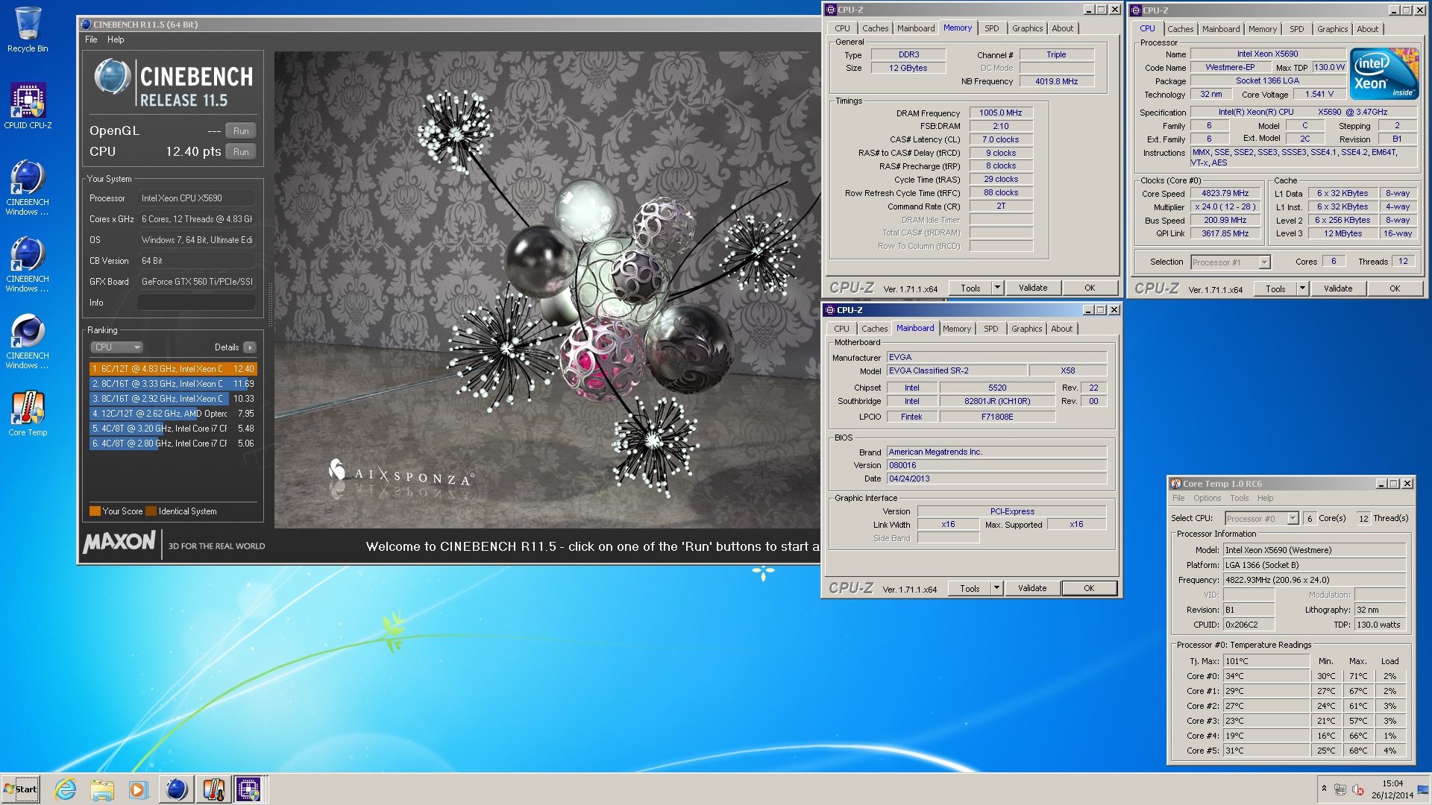
Task: Open network status tray icon
Action: click(x=1340, y=789)
